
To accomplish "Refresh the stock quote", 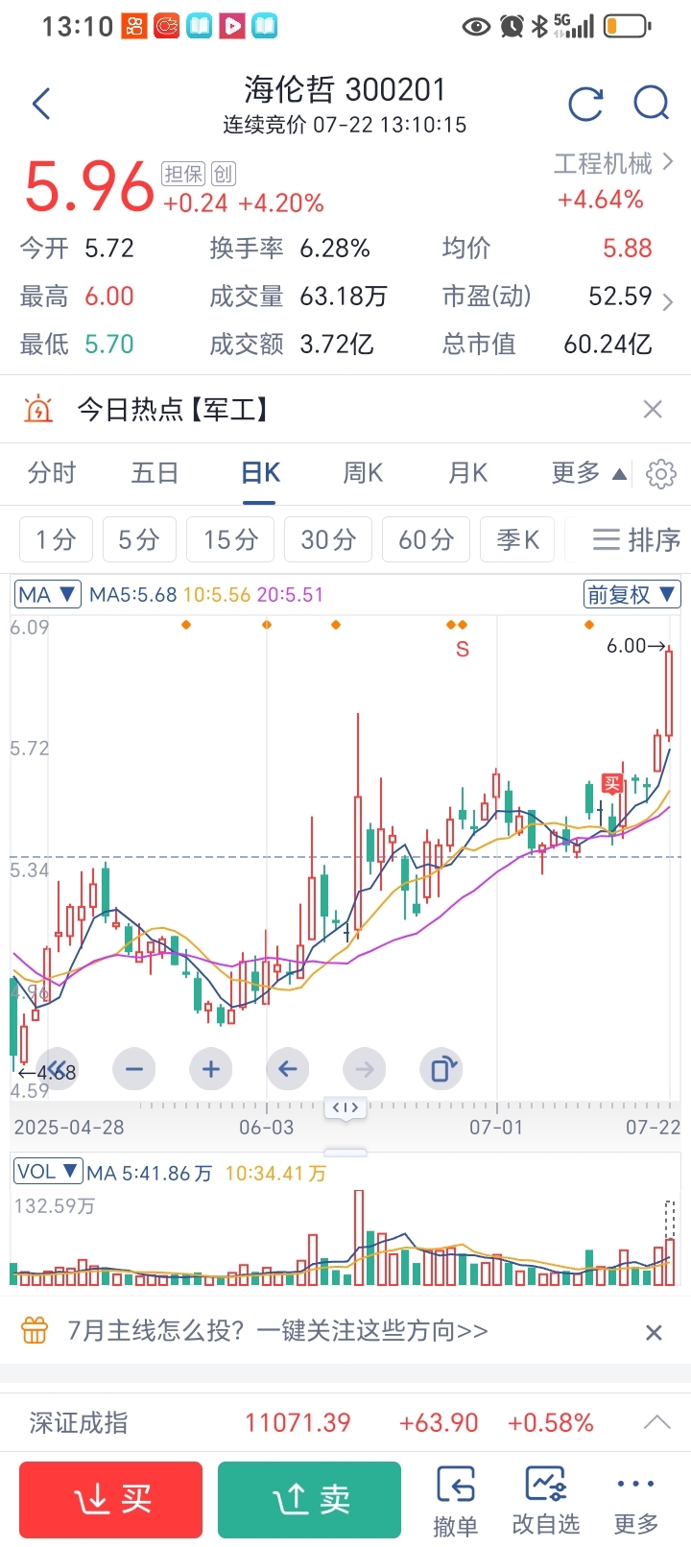I will point(585,104).
